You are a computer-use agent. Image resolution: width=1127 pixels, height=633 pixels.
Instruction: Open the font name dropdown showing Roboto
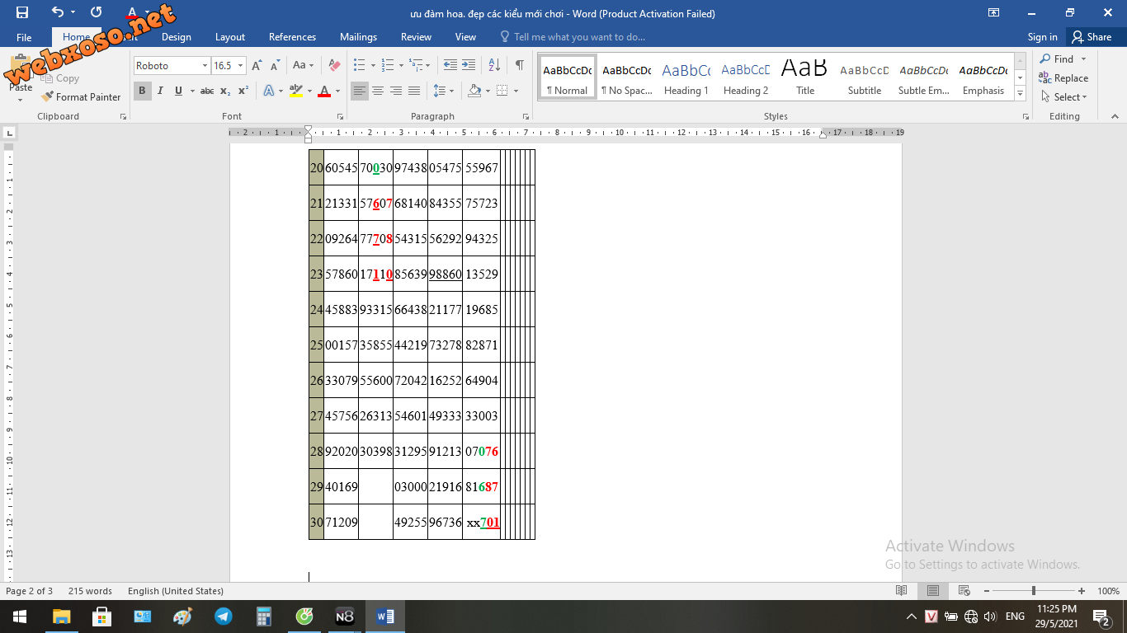click(x=205, y=66)
